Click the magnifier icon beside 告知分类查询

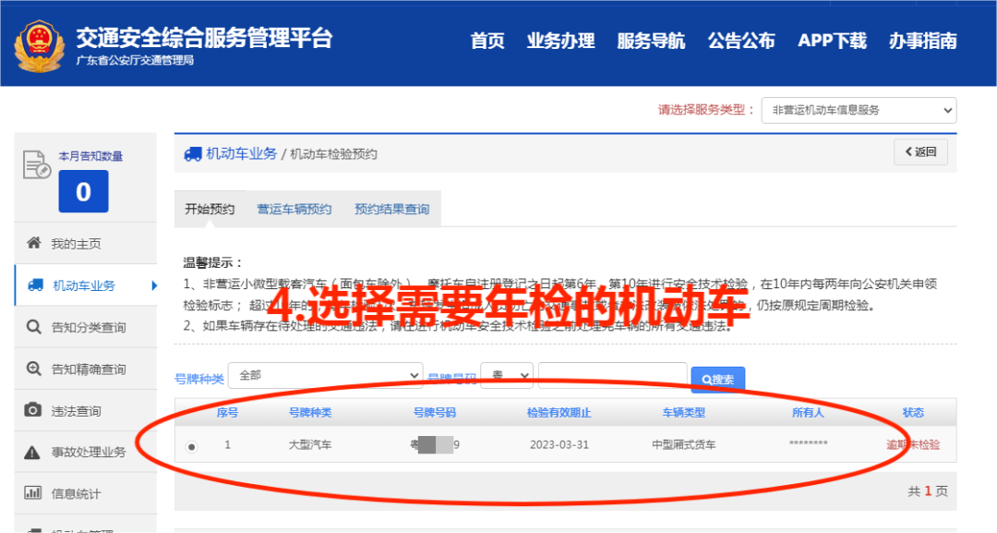tap(34, 327)
